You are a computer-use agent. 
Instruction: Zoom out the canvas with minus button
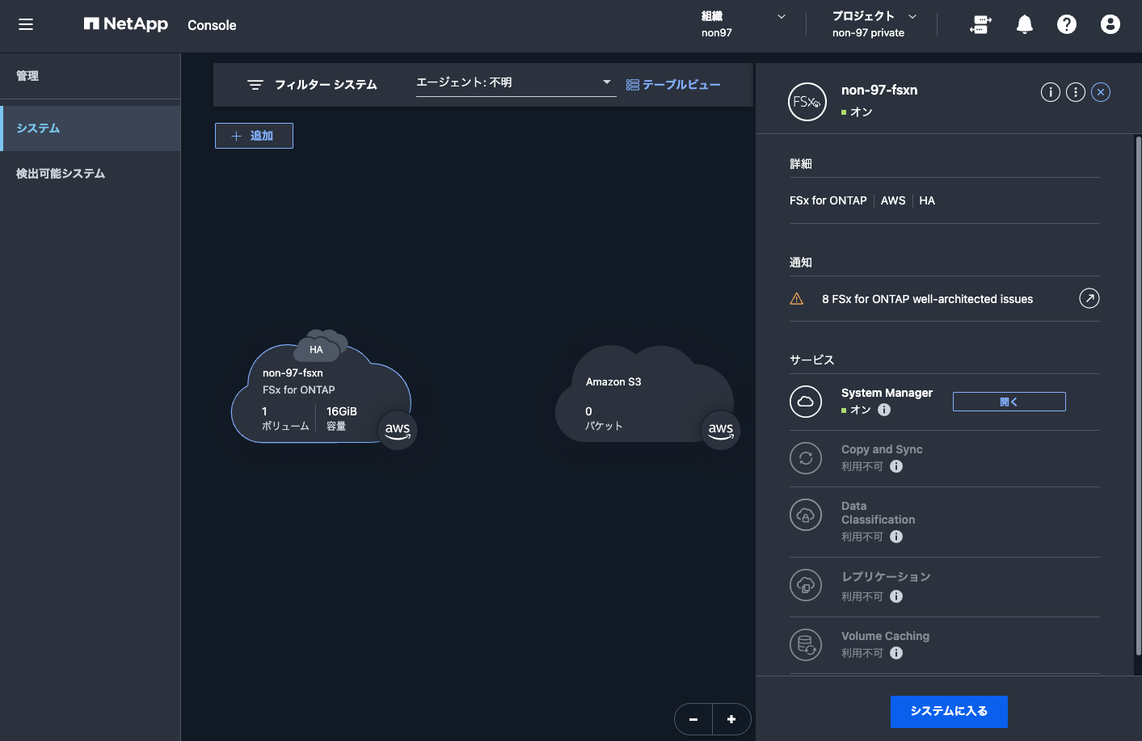(x=693, y=719)
